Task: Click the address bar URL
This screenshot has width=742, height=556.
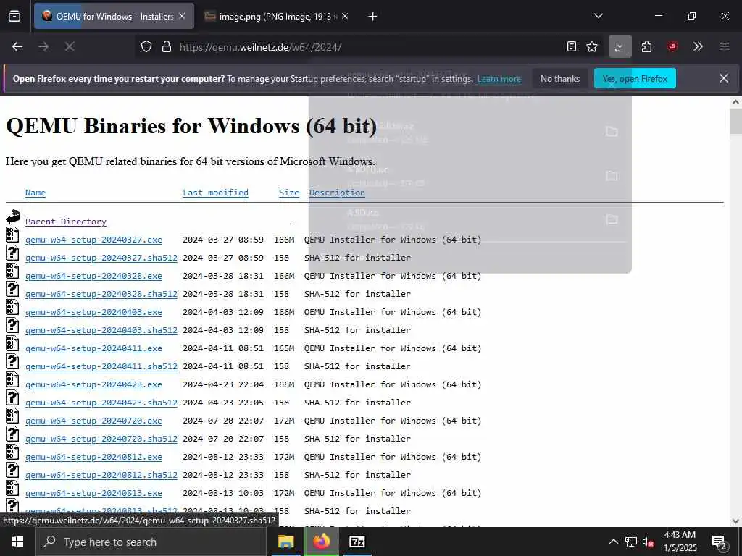Action: coord(260,47)
